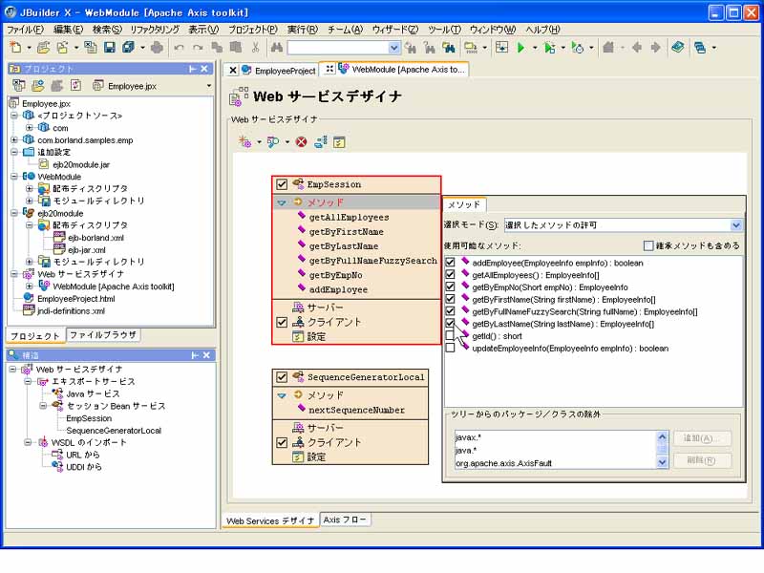Close the EmployeeProject tab with X button
The height and width of the screenshot is (573, 764).
[x=233, y=70]
